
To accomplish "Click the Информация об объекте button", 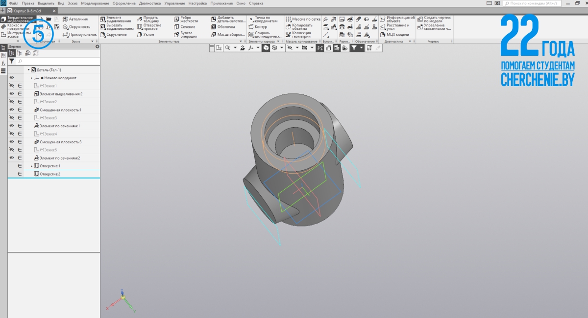I will tap(397, 20).
